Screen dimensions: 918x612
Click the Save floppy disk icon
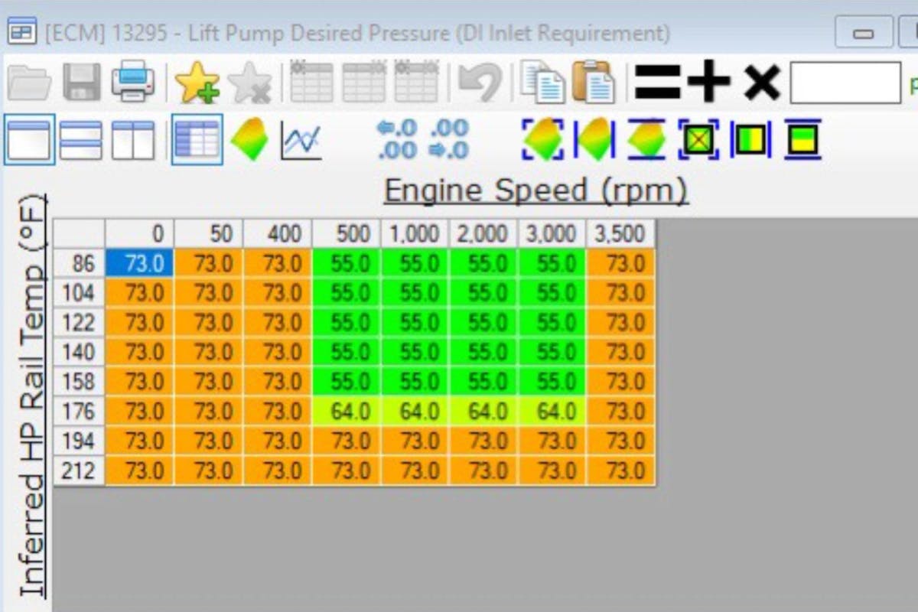click(81, 83)
